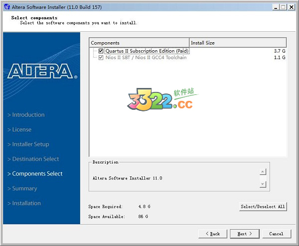Open the Installer Setup step
This screenshot has width=299, height=246.
[28, 144]
